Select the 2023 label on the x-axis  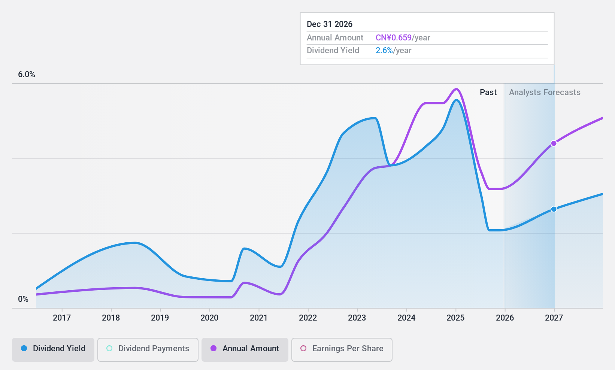[357, 318]
